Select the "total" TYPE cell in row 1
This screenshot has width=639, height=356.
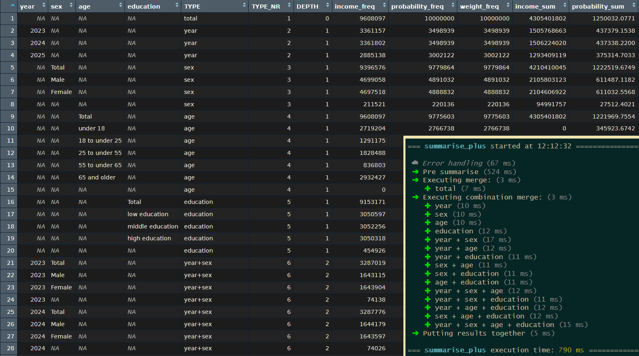[190, 18]
